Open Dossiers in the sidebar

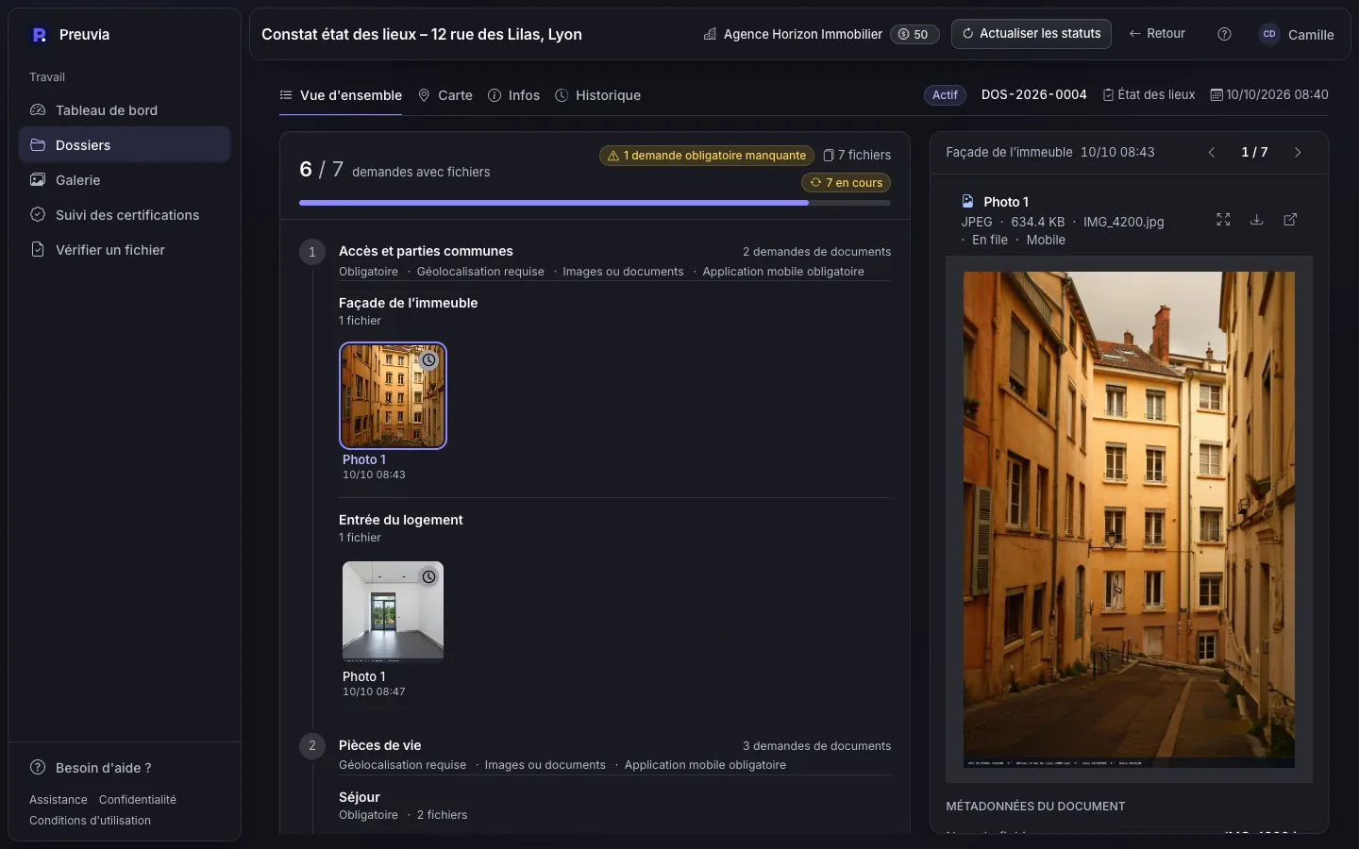point(125,145)
